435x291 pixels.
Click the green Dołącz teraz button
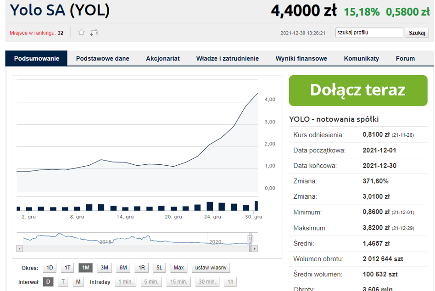pos(358,90)
